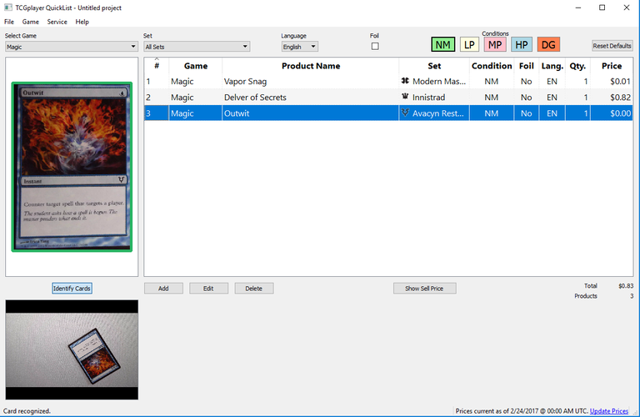Click the Total $0.83 value

click(x=626, y=286)
